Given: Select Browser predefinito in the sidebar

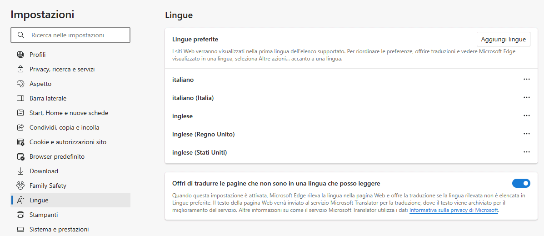Looking at the screenshot, I should pos(57,156).
